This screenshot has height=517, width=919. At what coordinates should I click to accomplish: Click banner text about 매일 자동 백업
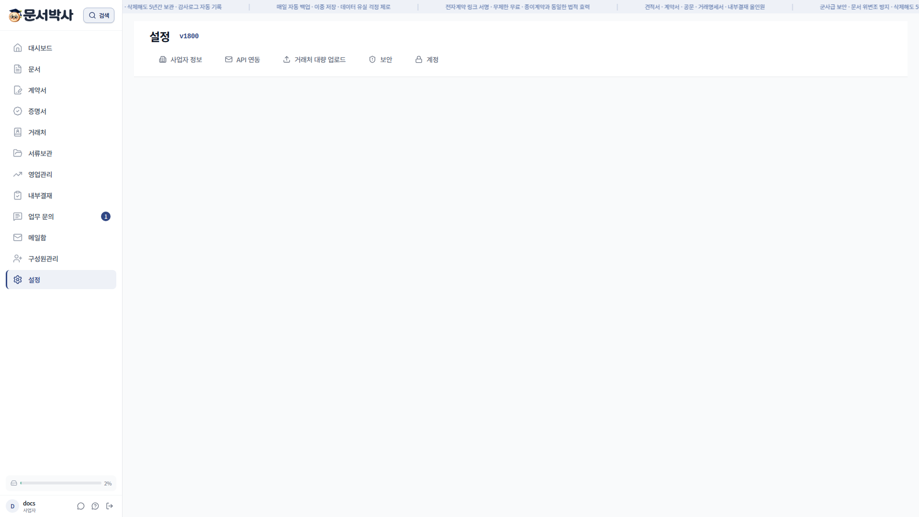click(333, 7)
